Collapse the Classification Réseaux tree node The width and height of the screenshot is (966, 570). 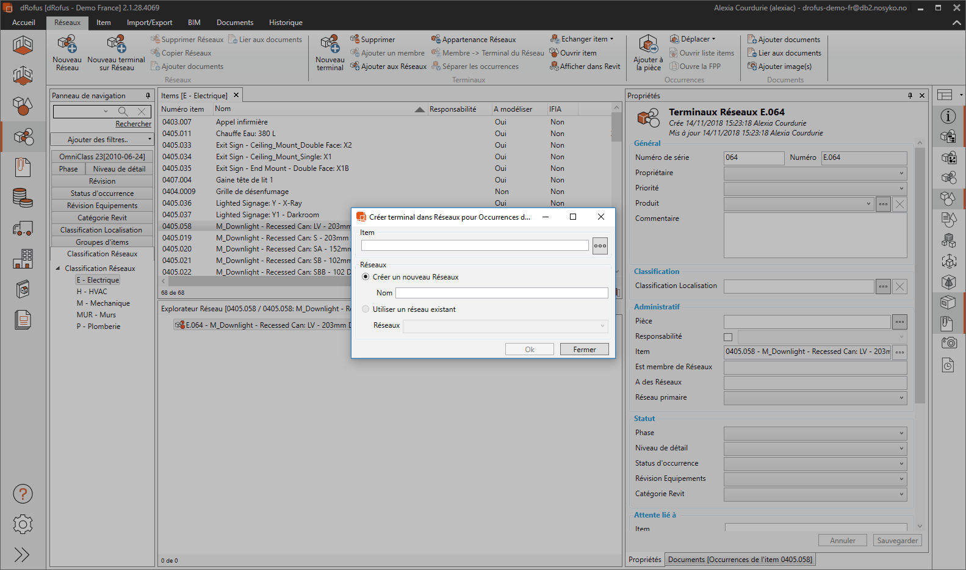click(58, 269)
